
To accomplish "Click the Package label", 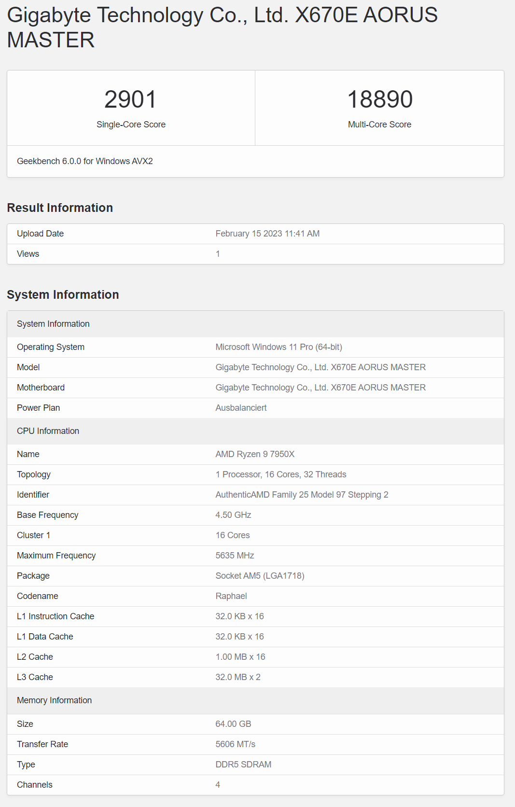I will 33,576.
